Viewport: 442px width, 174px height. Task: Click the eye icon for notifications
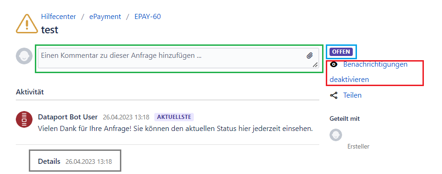(x=334, y=64)
